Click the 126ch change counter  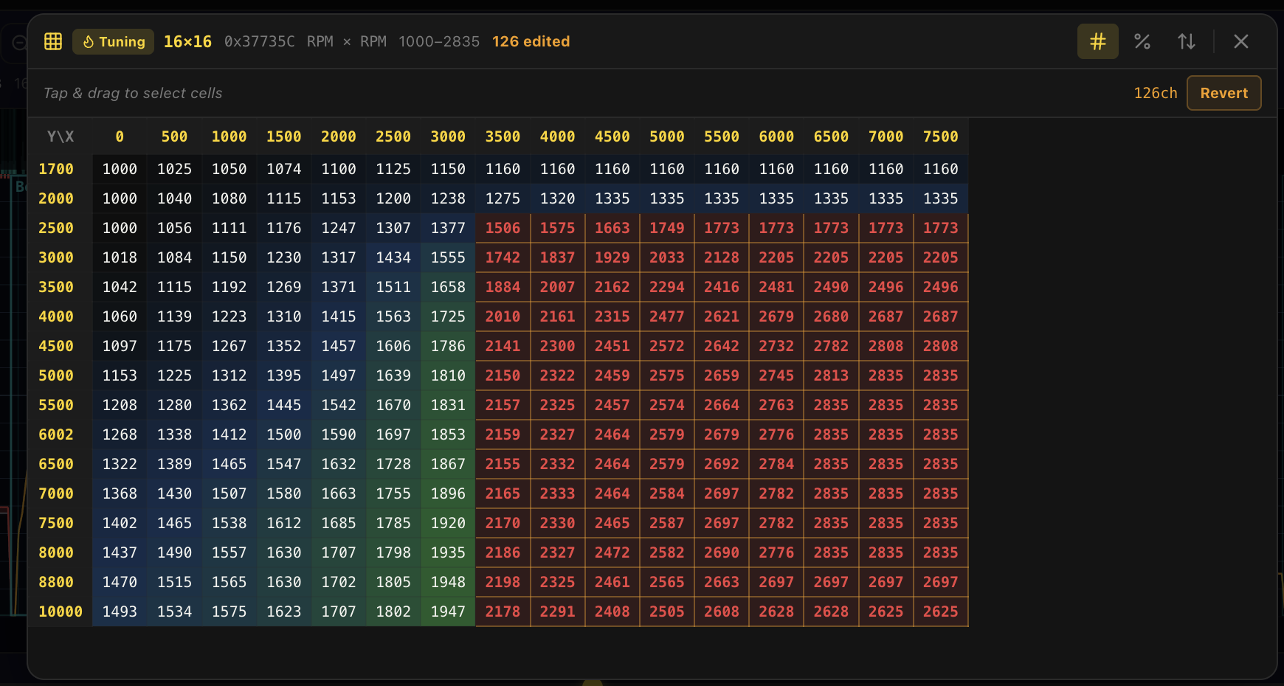[x=1156, y=93]
